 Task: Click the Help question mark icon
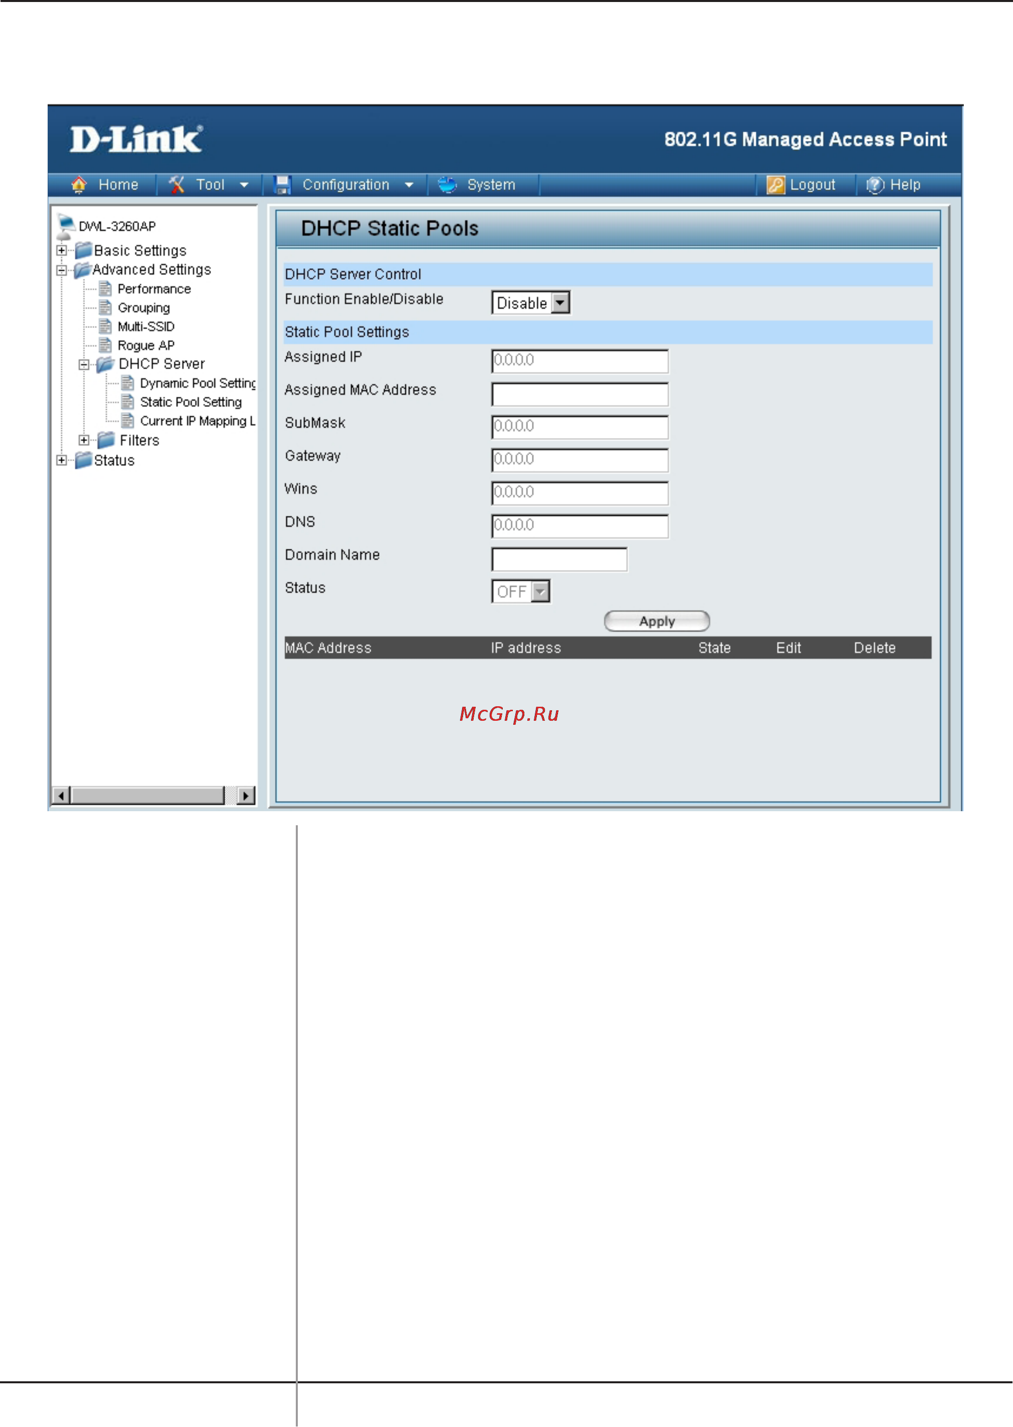[875, 185]
